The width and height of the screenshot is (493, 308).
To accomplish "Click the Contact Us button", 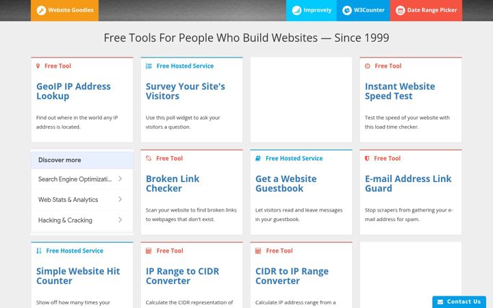I will point(459,302).
